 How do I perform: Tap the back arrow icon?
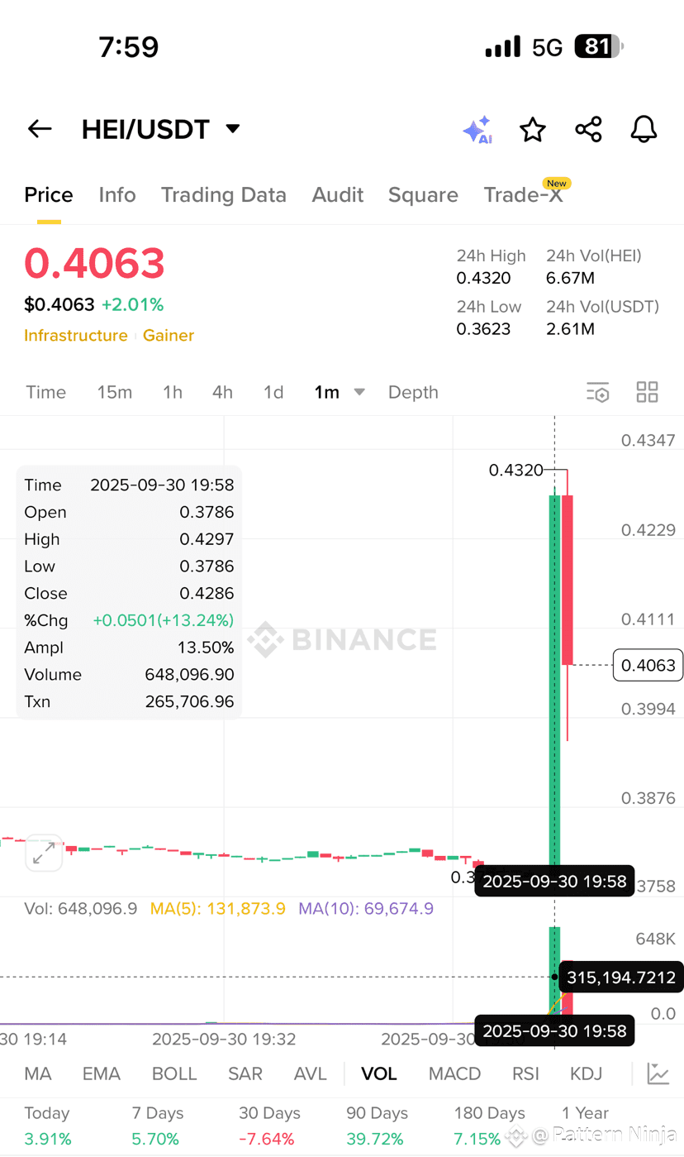(40, 129)
